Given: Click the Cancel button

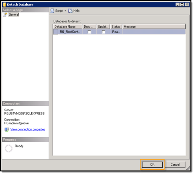Looking at the screenshot, I should pyautogui.click(x=175, y=165).
